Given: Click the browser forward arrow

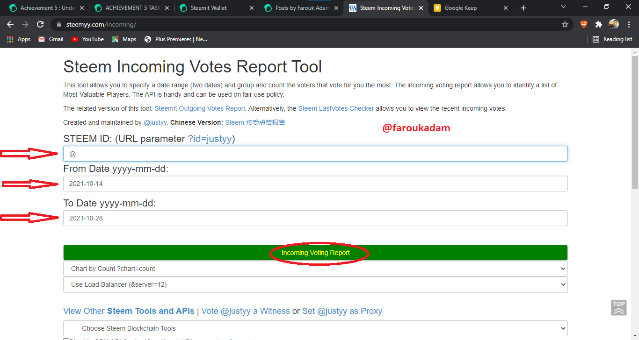Looking at the screenshot, I should pos(25,24).
